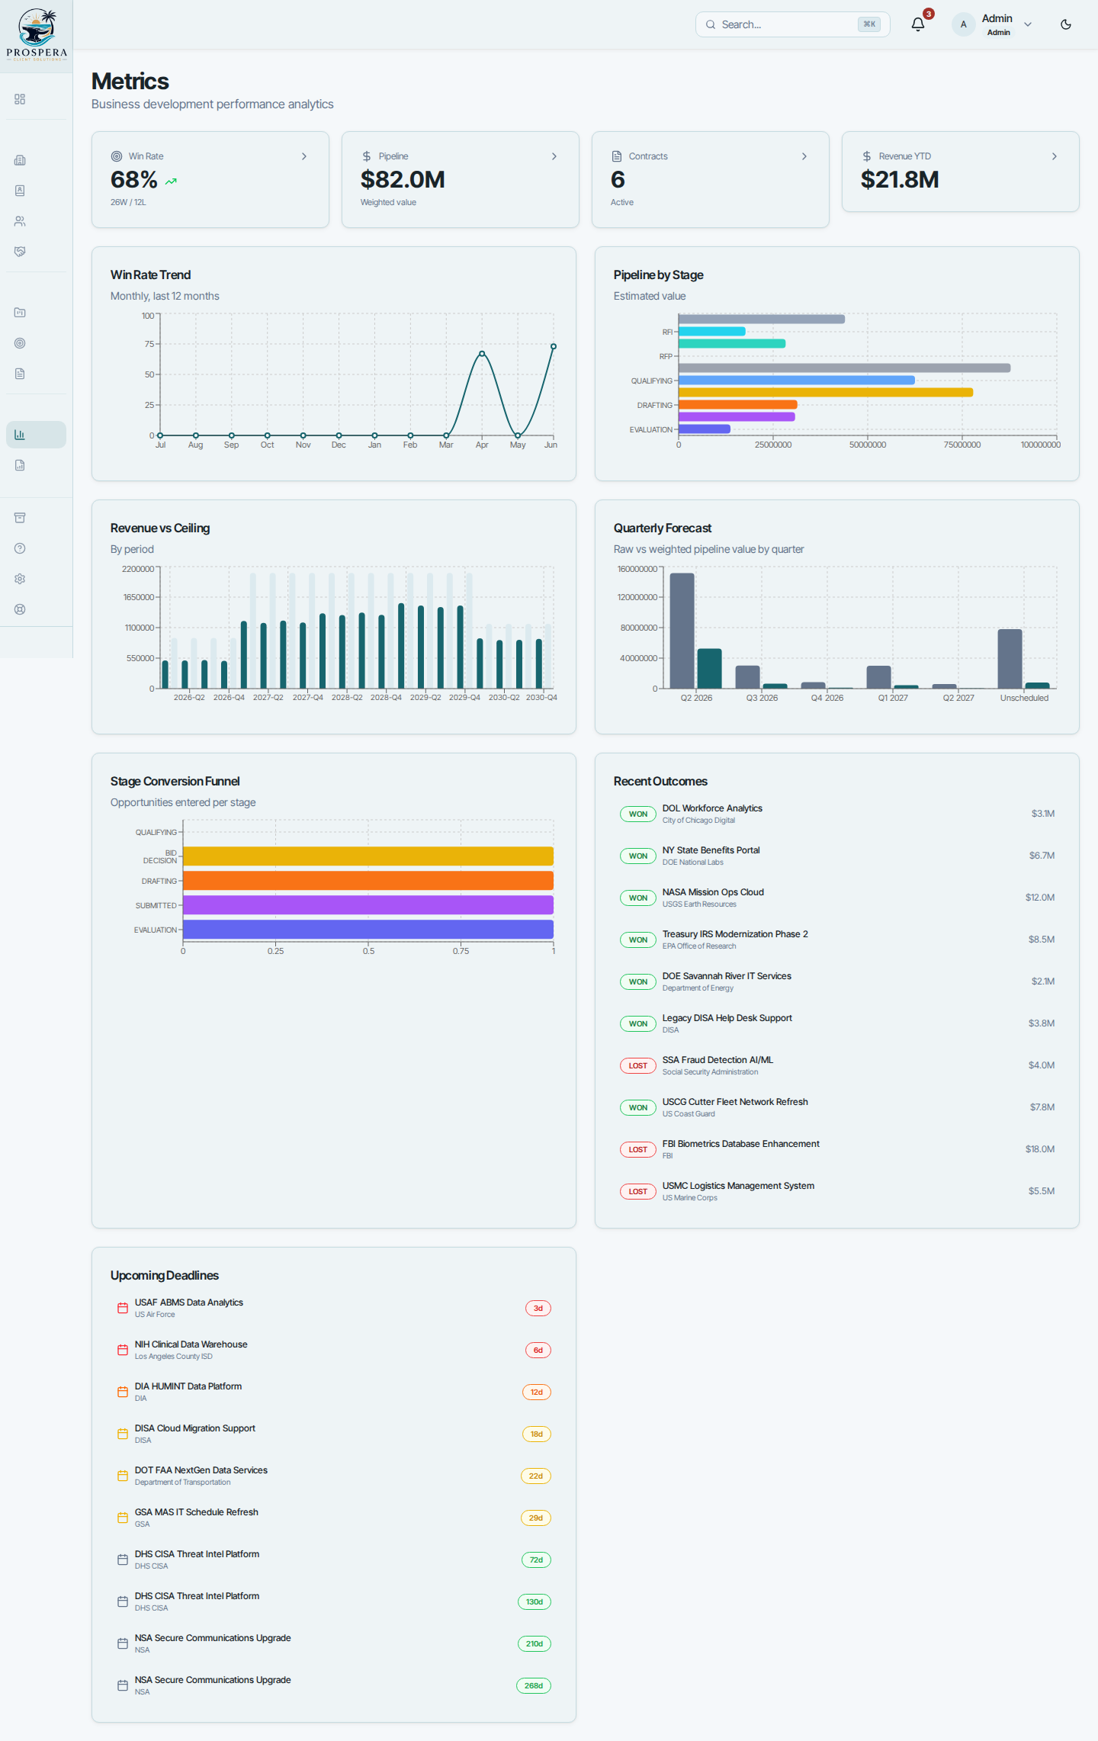Click calendar icon beside NIH Clinical Data Warehouse
Viewport: 1098px width, 1741px height.
[x=123, y=1350]
